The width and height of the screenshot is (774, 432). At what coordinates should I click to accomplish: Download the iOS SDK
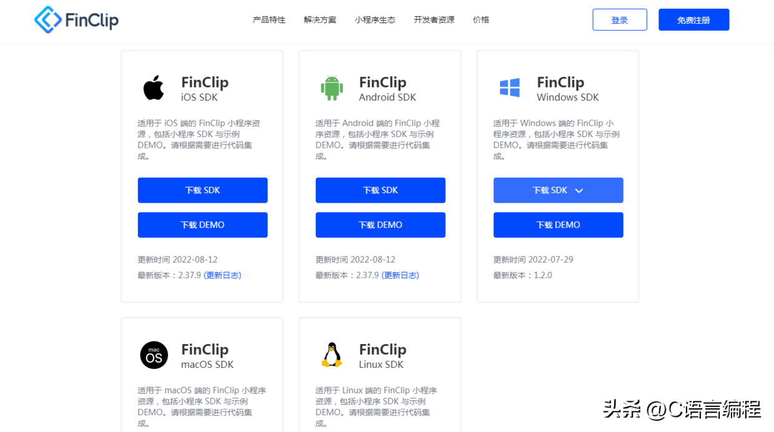point(203,190)
